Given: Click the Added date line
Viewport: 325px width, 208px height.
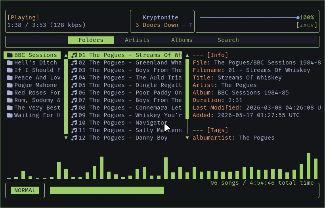Looking at the screenshot, I should click(x=246, y=115).
